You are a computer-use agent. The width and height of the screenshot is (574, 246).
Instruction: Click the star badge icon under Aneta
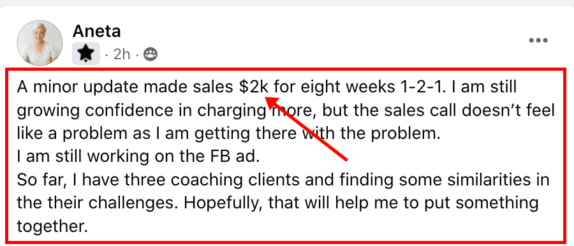(86, 54)
